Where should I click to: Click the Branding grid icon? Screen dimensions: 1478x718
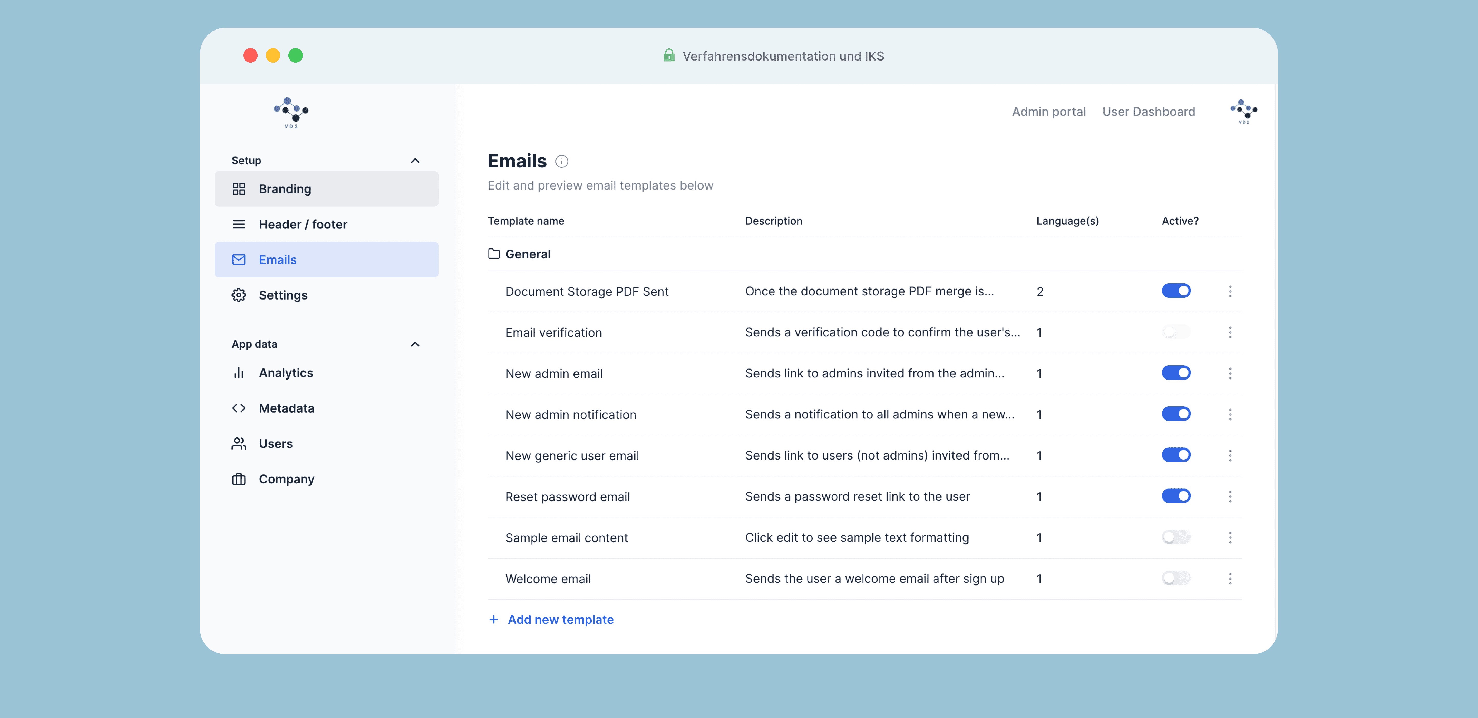(239, 189)
